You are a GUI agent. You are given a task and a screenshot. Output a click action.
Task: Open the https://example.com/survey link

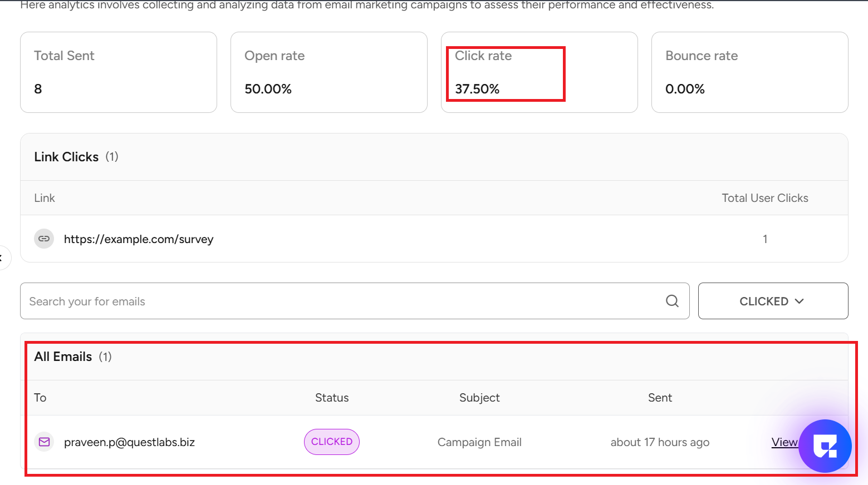tap(139, 239)
